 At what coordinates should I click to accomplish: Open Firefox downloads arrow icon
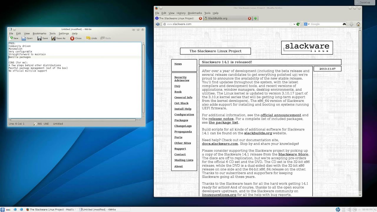pos(351,24)
